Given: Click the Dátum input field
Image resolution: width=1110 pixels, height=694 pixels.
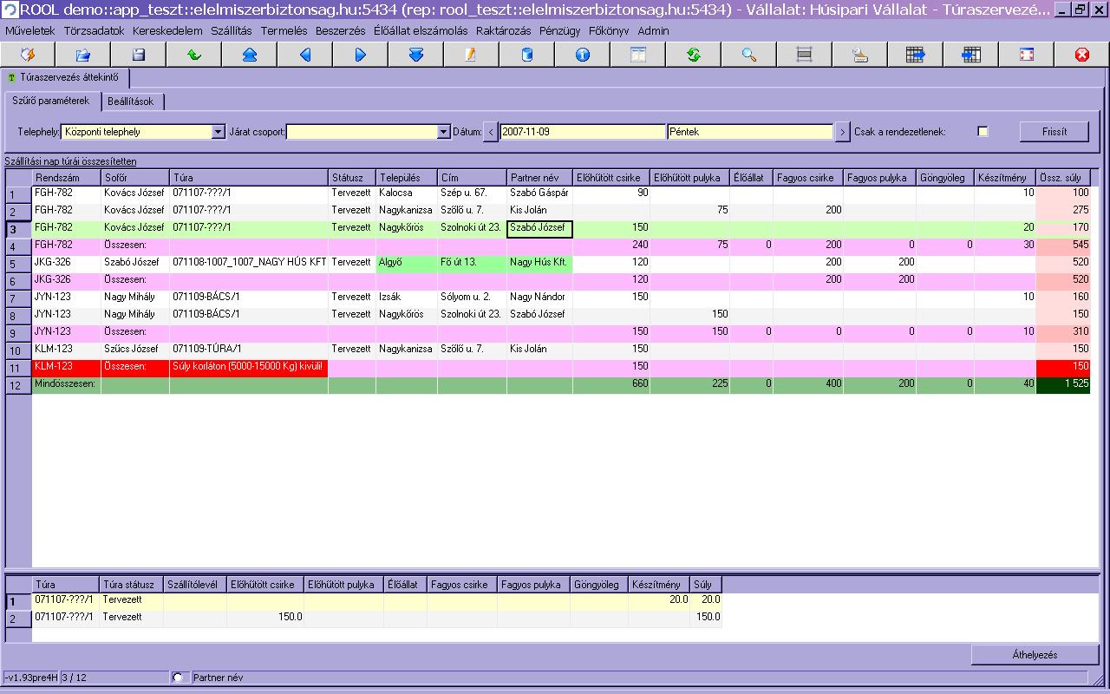Looking at the screenshot, I should coord(583,132).
